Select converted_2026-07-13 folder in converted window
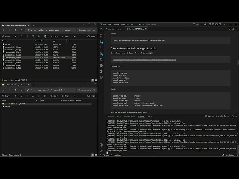Image resolution: width=239 pixels, height=179 pixels. [x=47, y=104]
